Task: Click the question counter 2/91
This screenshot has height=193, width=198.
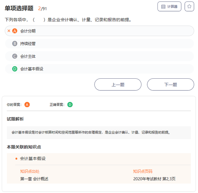Action: tap(42, 8)
